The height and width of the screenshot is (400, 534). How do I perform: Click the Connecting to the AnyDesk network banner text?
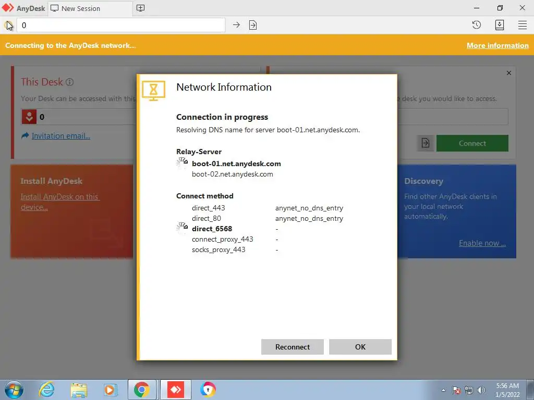point(70,45)
